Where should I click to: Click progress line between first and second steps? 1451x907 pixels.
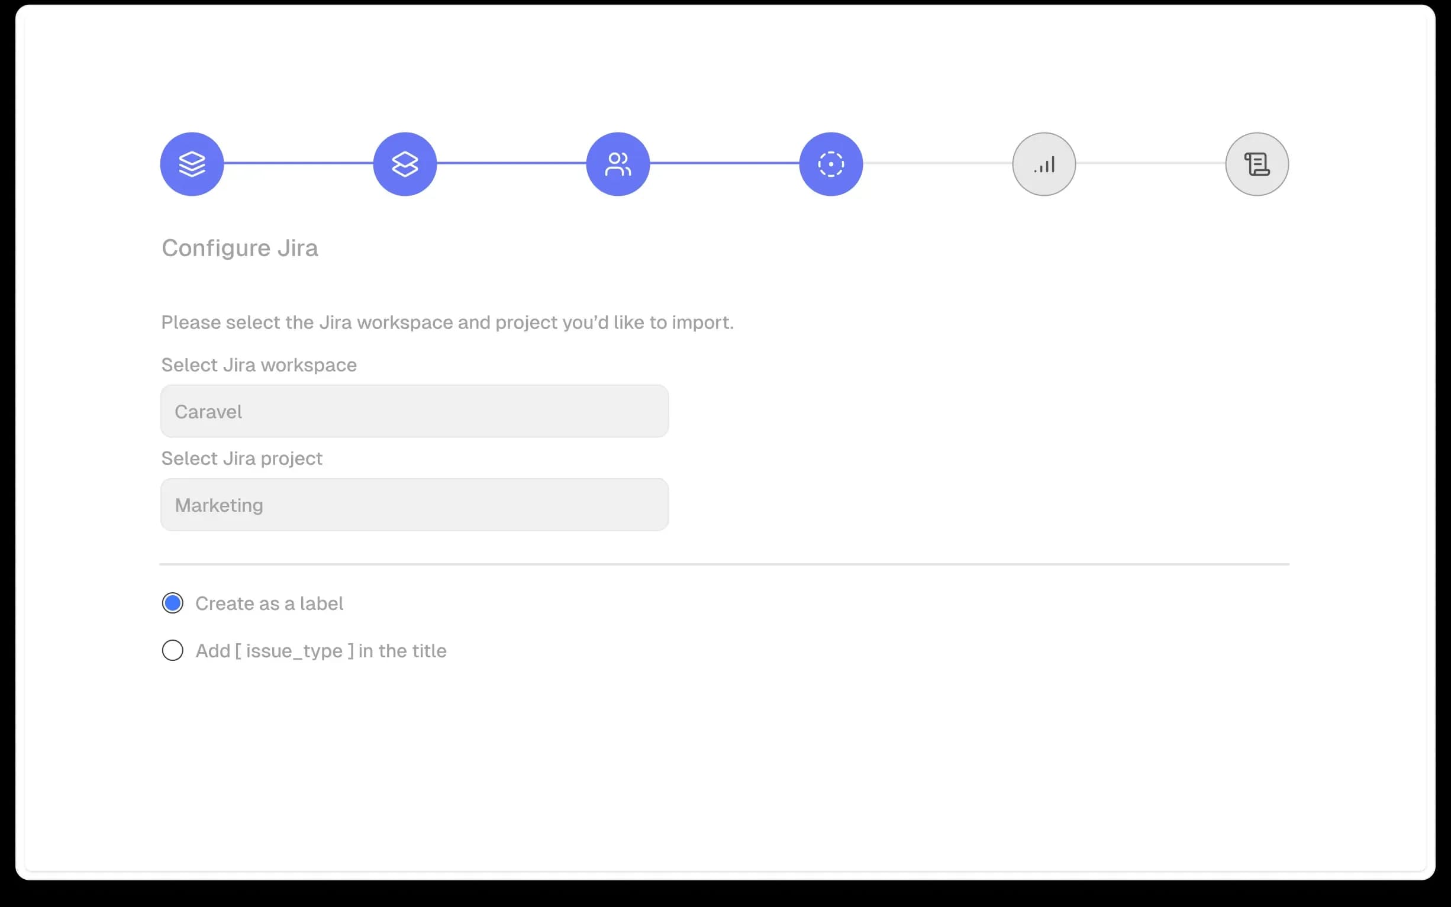click(x=298, y=163)
